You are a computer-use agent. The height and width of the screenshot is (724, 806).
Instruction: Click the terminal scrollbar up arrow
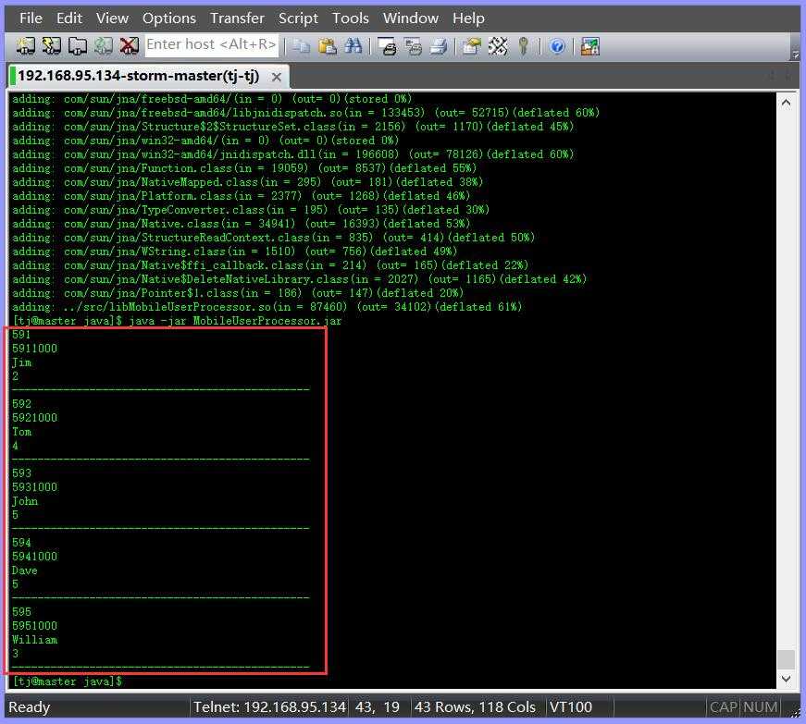click(x=786, y=103)
